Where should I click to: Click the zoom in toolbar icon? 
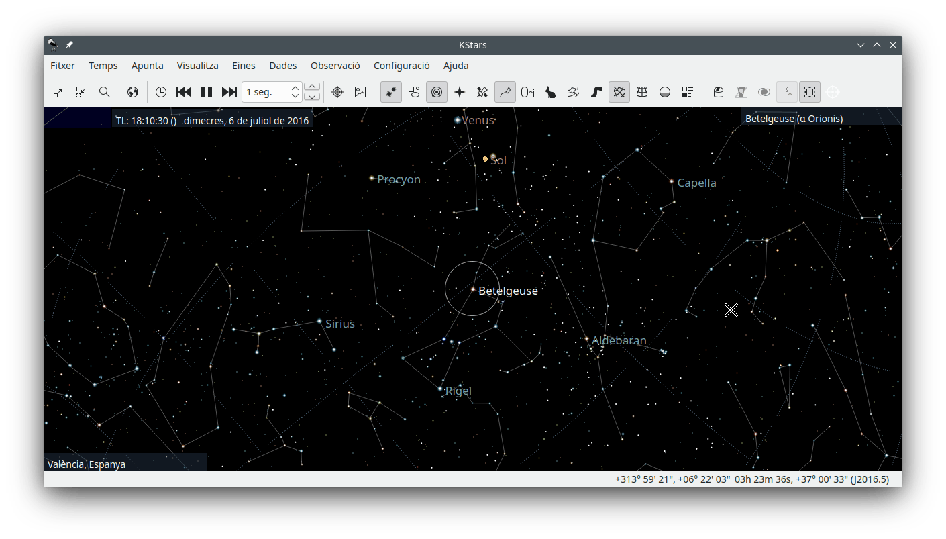[x=59, y=92]
